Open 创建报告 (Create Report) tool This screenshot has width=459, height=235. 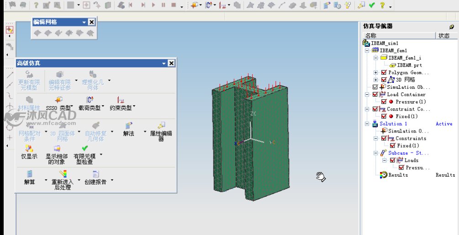(x=96, y=174)
